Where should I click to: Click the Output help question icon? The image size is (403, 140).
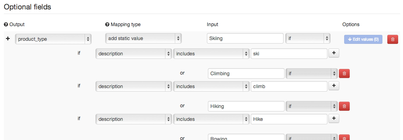pos(6,24)
